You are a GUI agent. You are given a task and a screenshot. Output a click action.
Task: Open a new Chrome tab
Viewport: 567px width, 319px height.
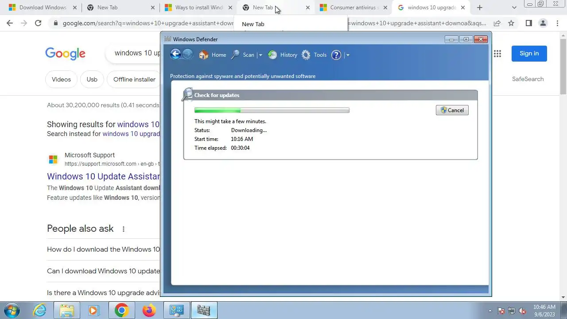[479, 8]
